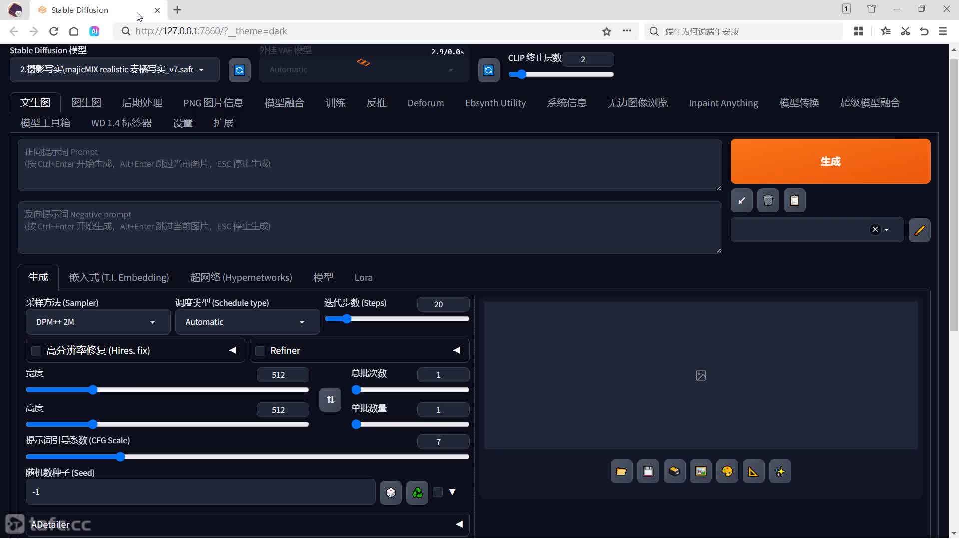Click the CFG Scale slider

(247, 457)
